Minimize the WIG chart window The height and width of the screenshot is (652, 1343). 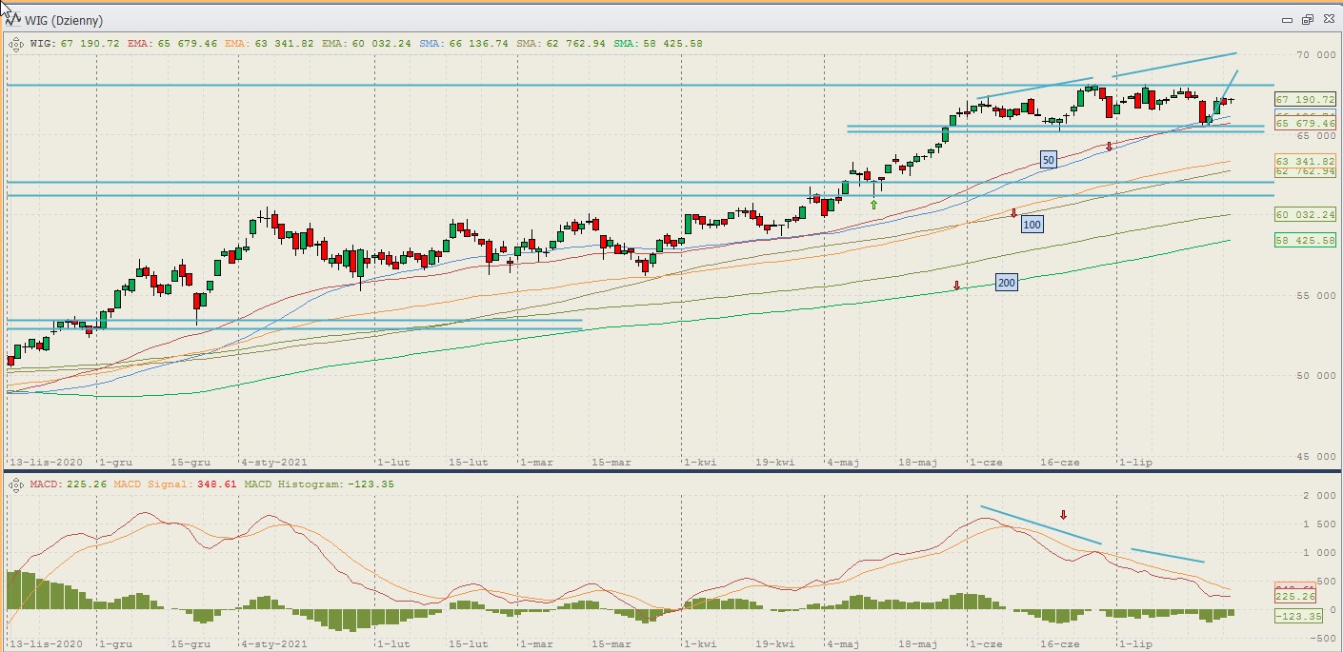pyautogui.click(x=1288, y=20)
